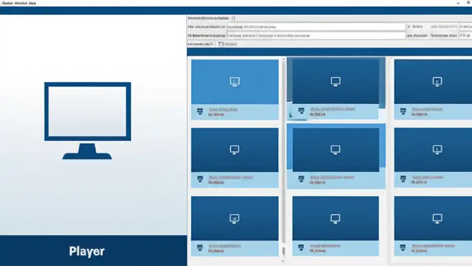
Task: Toggle the small checkbox at the right of the first search row
Action: coord(408,26)
